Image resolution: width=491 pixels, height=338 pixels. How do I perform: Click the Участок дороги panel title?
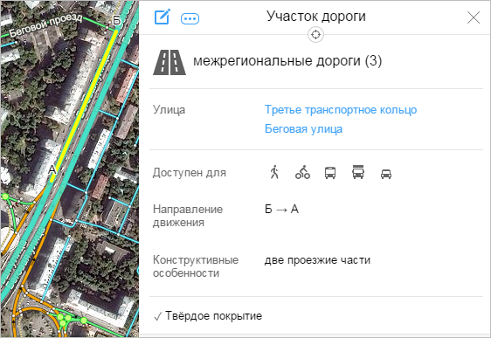point(316,16)
